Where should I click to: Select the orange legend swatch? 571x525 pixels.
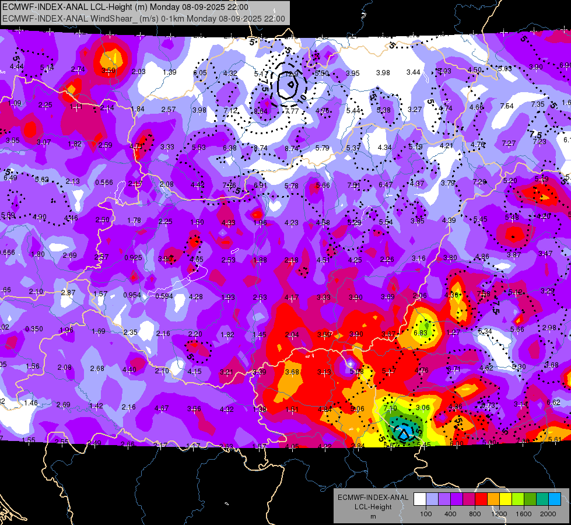(x=493, y=499)
